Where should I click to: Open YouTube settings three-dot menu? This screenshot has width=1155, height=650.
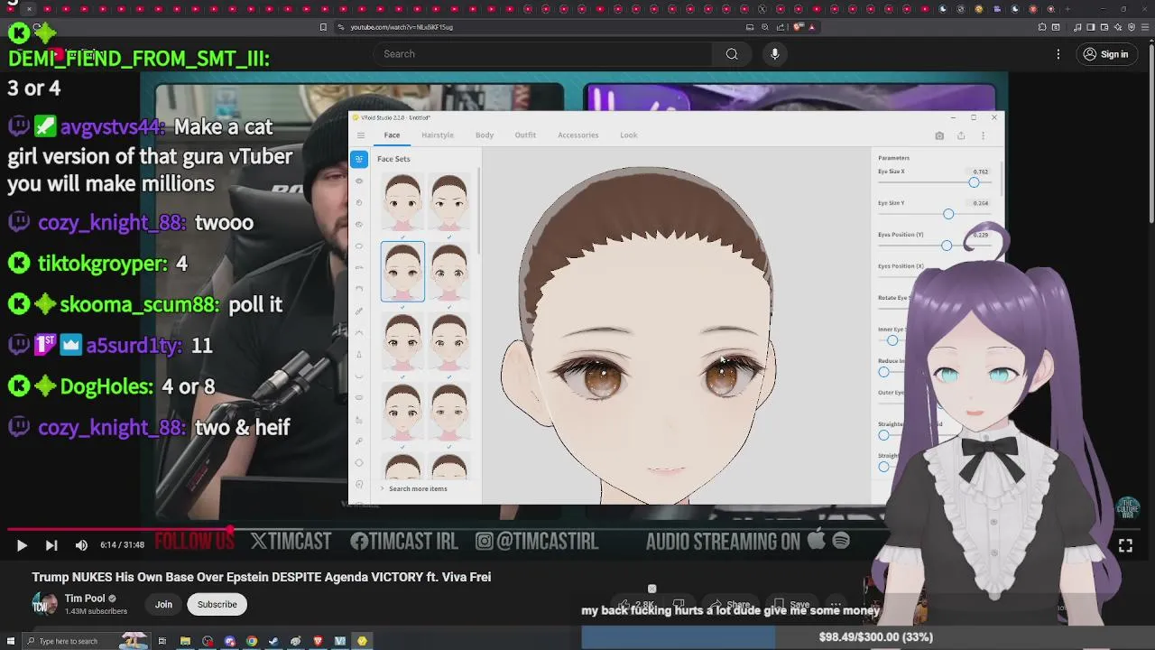pos(1058,54)
